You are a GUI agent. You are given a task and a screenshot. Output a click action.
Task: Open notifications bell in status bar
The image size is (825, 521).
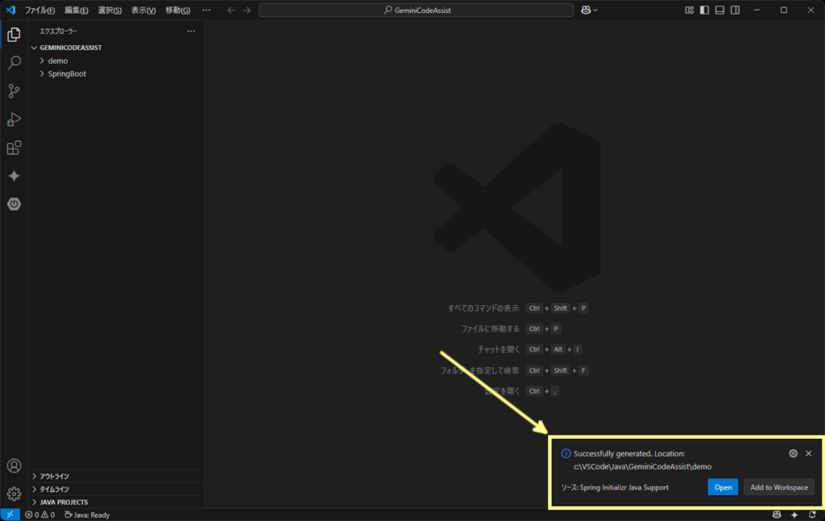click(x=812, y=515)
